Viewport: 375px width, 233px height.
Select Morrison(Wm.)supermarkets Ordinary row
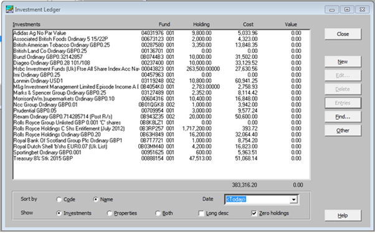pos(161,99)
